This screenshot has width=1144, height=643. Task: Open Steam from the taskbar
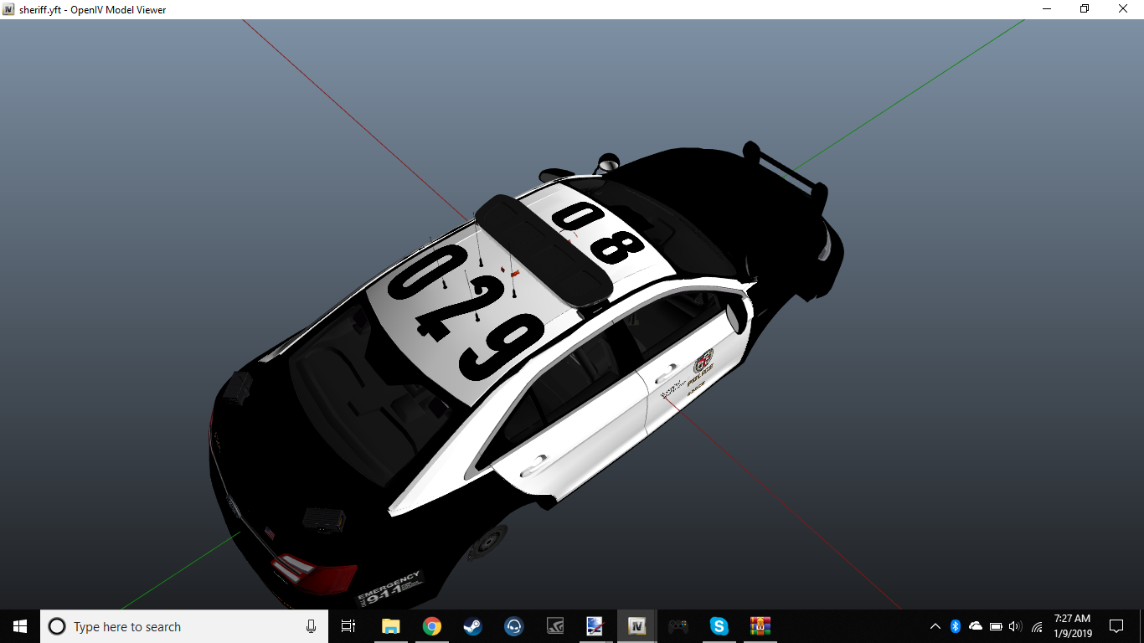click(472, 626)
